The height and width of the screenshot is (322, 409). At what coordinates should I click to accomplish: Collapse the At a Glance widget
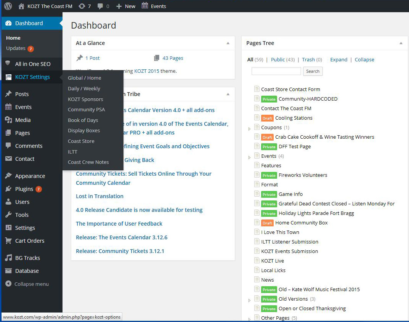point(228,43)
